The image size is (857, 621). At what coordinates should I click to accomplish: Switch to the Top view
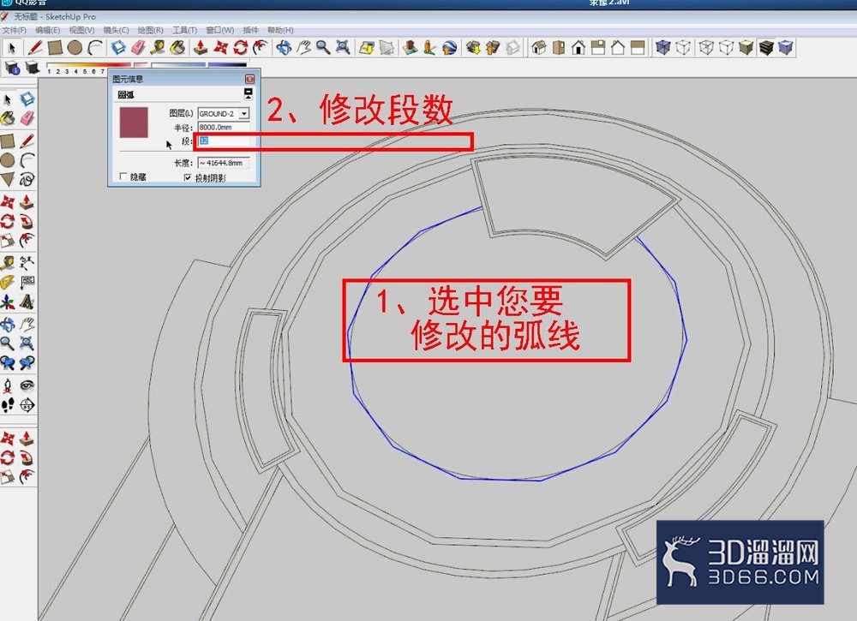point(559,47)
